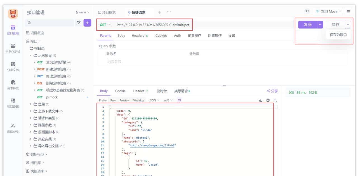The width and height of the screenshot is (358, 176).
Task: Open the hamburger menu top right
Action: tap(348, 11)
